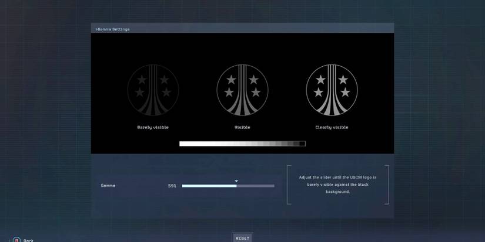
Task: Click the Gamma slider track
Action: (x=228, y=186)
